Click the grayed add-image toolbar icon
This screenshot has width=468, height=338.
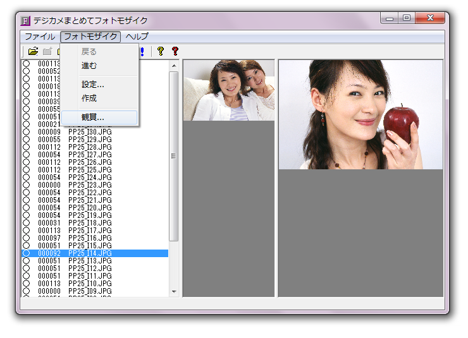47,51
